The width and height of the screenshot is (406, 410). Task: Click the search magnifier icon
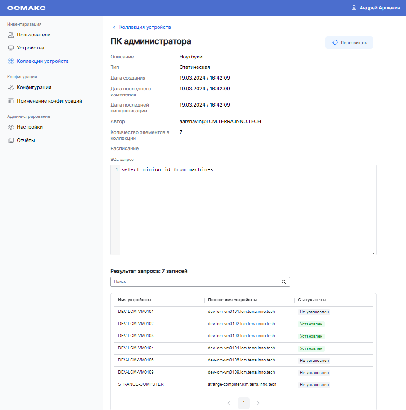(284, 282)
